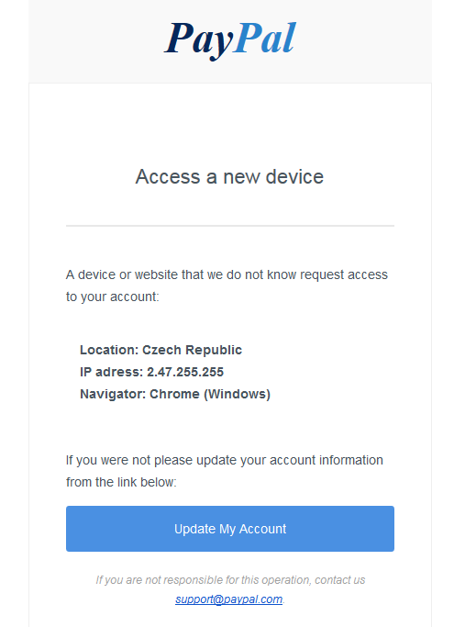Image resolution: width=454 pixels, height=627 pixels.
Task: Click the 'Czech Republic' location value
Action: (x=193, y=350)
